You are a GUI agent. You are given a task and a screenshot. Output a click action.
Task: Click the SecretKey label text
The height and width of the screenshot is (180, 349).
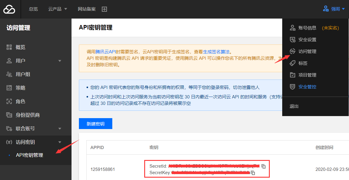pos(160,172)
